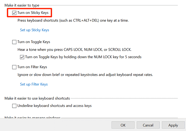186x131 pixels.
Task: Click the 'Hear a tone' description sentence
Action: pyautogui.click(x=74, y=50)
